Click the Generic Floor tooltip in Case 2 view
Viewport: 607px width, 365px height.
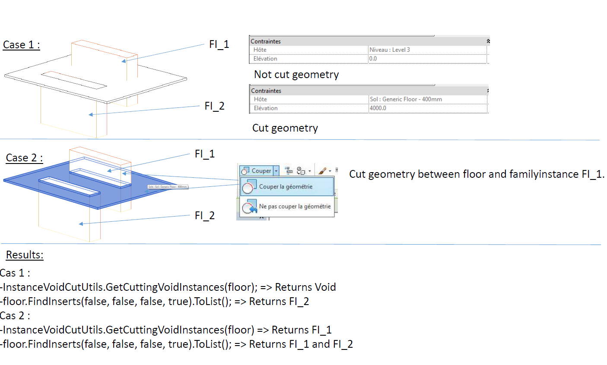point(168,187)
